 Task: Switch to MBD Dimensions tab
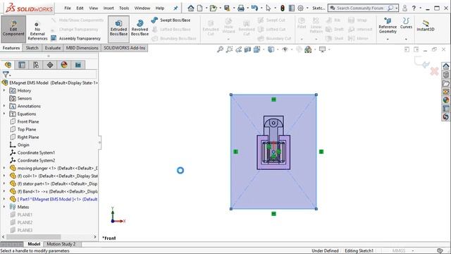tap(82, 48)
